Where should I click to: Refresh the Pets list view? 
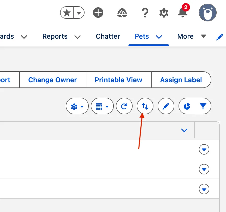click(124, 106)
